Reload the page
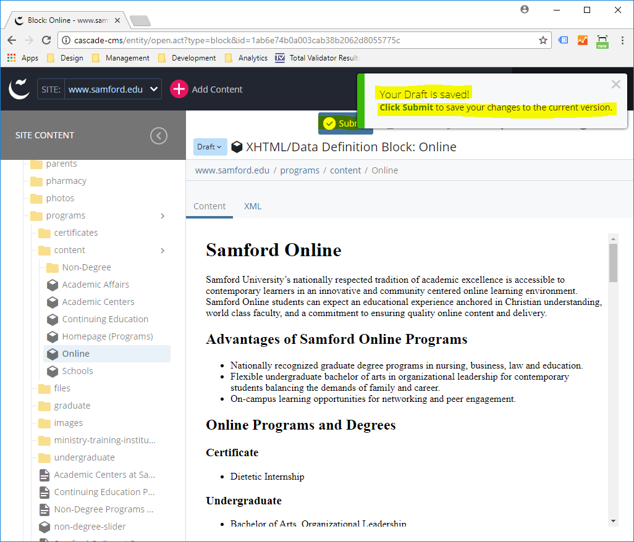 [x=46, y=40]
